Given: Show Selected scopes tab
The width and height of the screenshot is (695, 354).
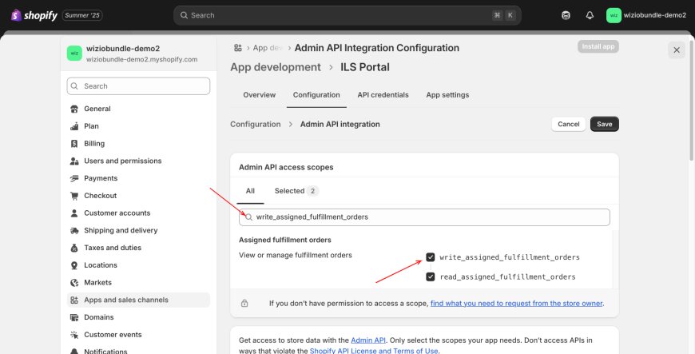Looking at the screenshot, I should tap(296, 191).
